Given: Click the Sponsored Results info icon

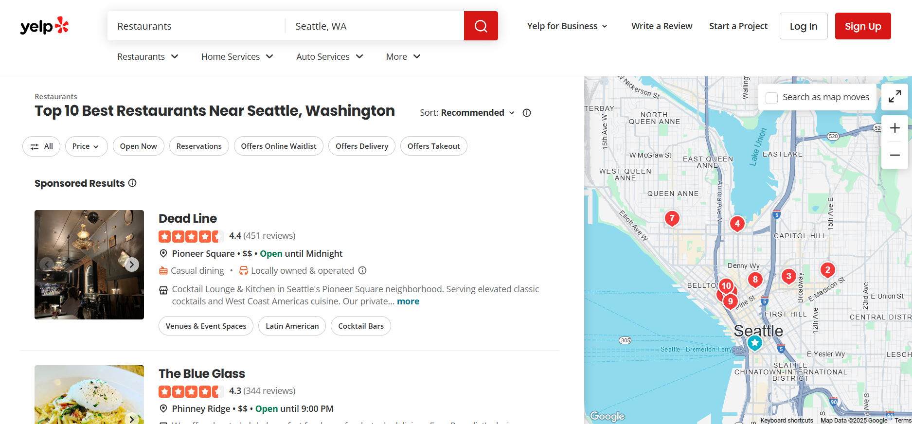Looking at the screenshot, I should pos(132,183).
